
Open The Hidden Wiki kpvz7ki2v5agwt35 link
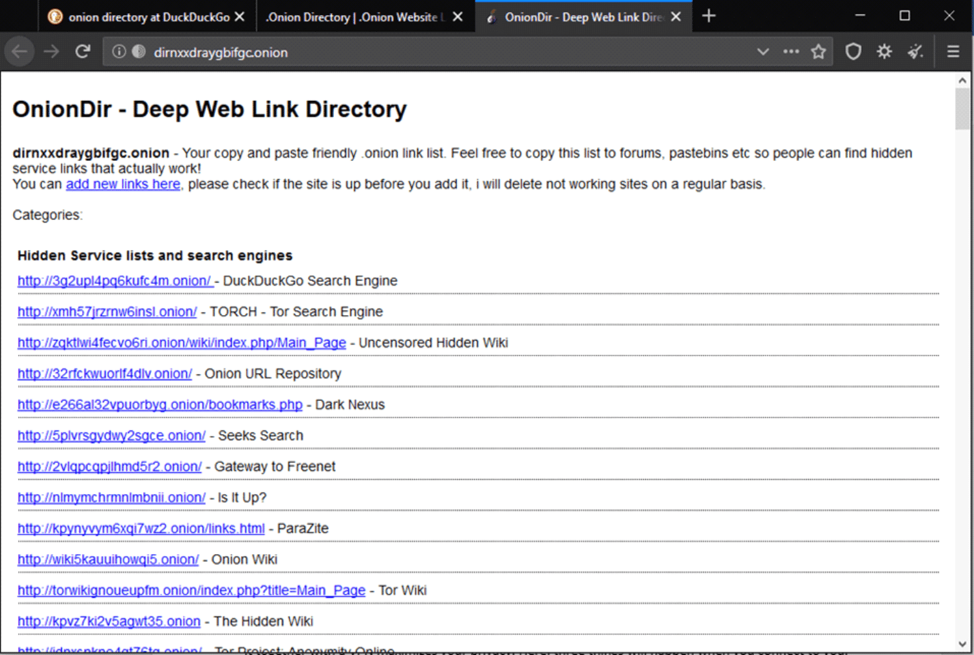coord(109,621)
